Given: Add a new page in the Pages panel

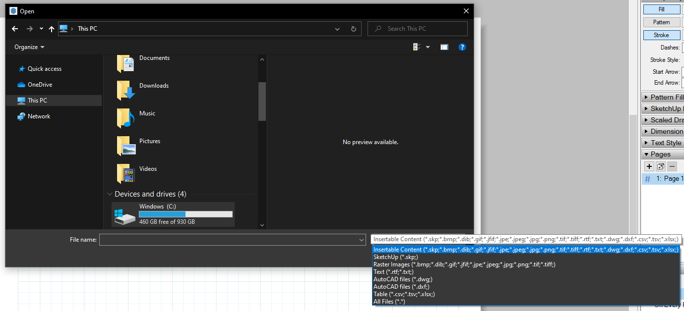Looking at the screenshot, I should (x=649, y=166).
